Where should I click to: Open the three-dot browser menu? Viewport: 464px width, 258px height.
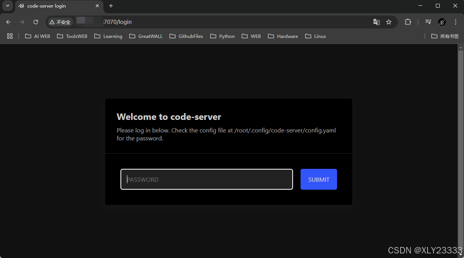click(455, 22)
